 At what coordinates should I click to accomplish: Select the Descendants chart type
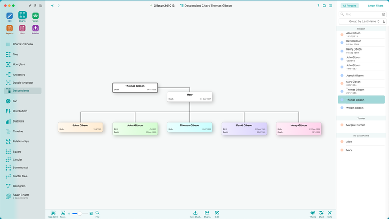click(x=22, y=91)
